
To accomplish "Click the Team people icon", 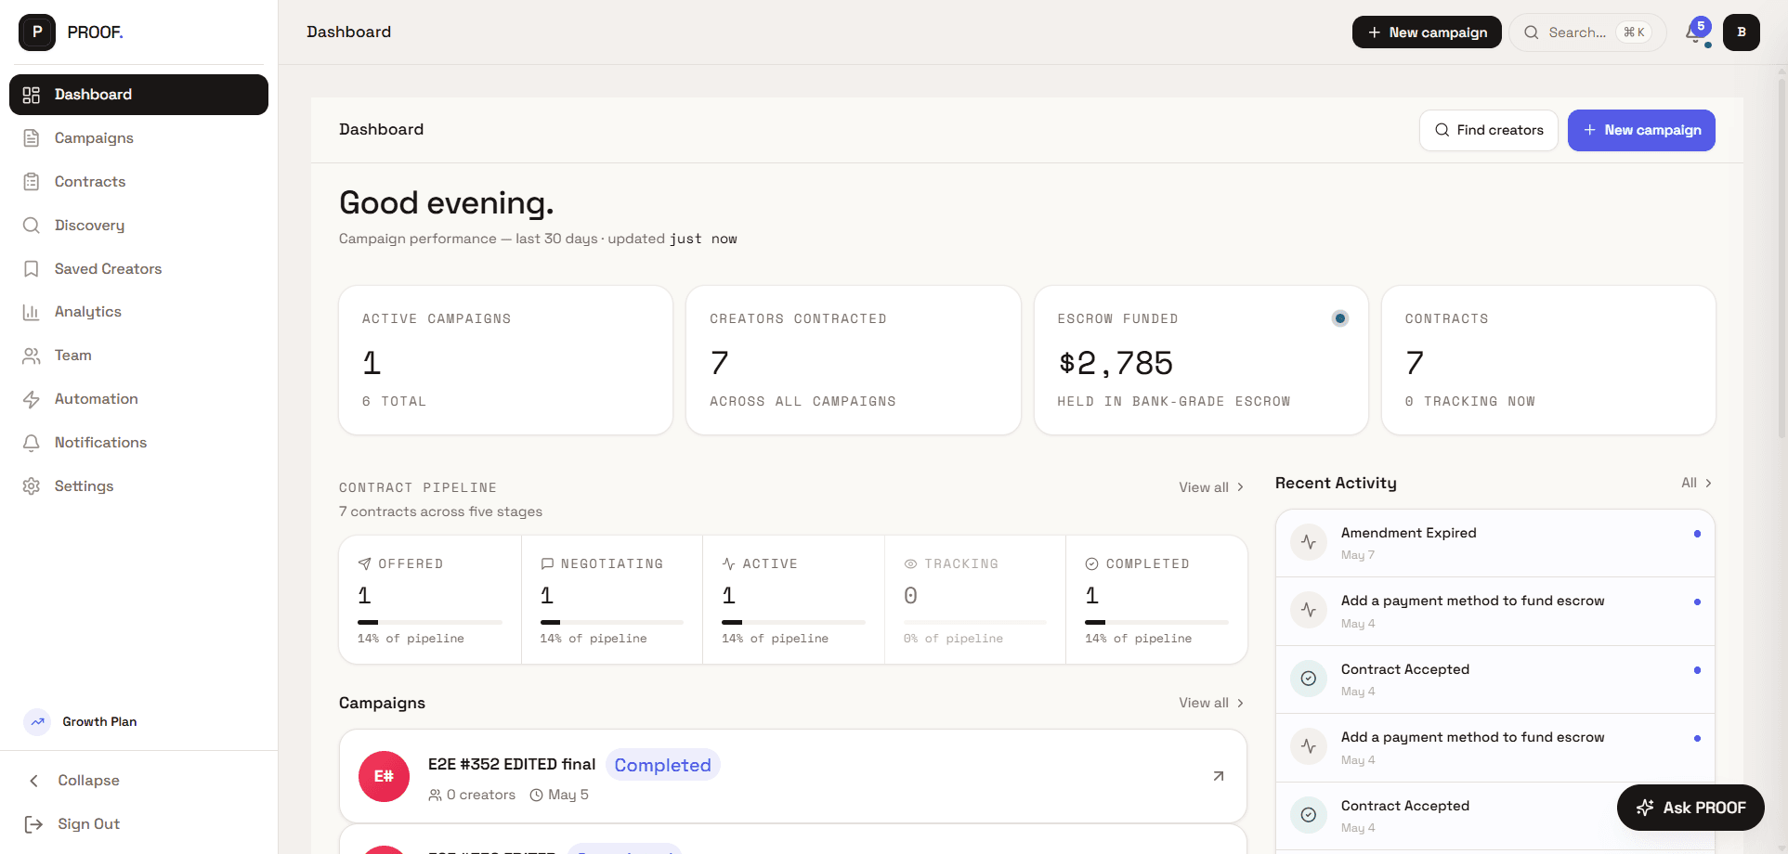I will coord(32,356).
